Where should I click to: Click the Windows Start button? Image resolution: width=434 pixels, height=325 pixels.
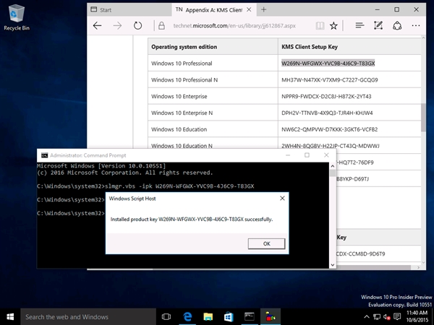coord(11,316)
